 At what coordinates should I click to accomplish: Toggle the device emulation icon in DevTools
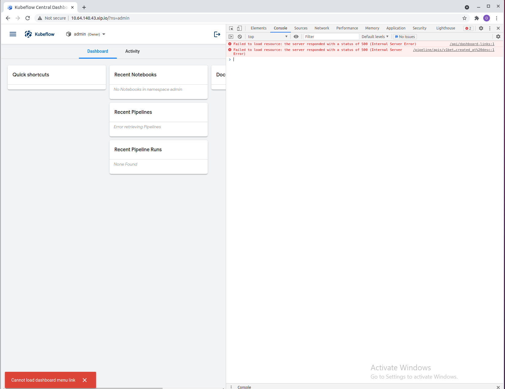point(240,28)
